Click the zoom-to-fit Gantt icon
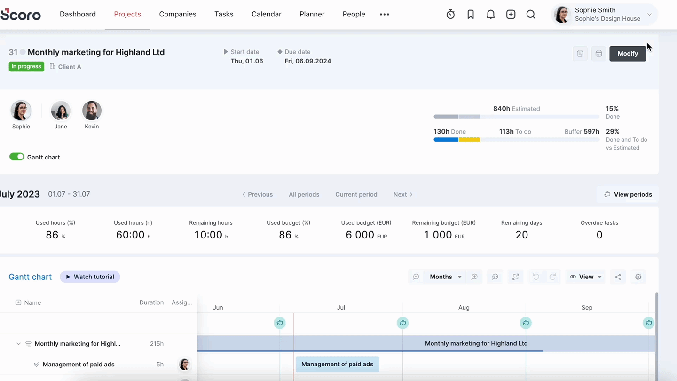Viewport: 677px width, 381px height. coord(495,277)
